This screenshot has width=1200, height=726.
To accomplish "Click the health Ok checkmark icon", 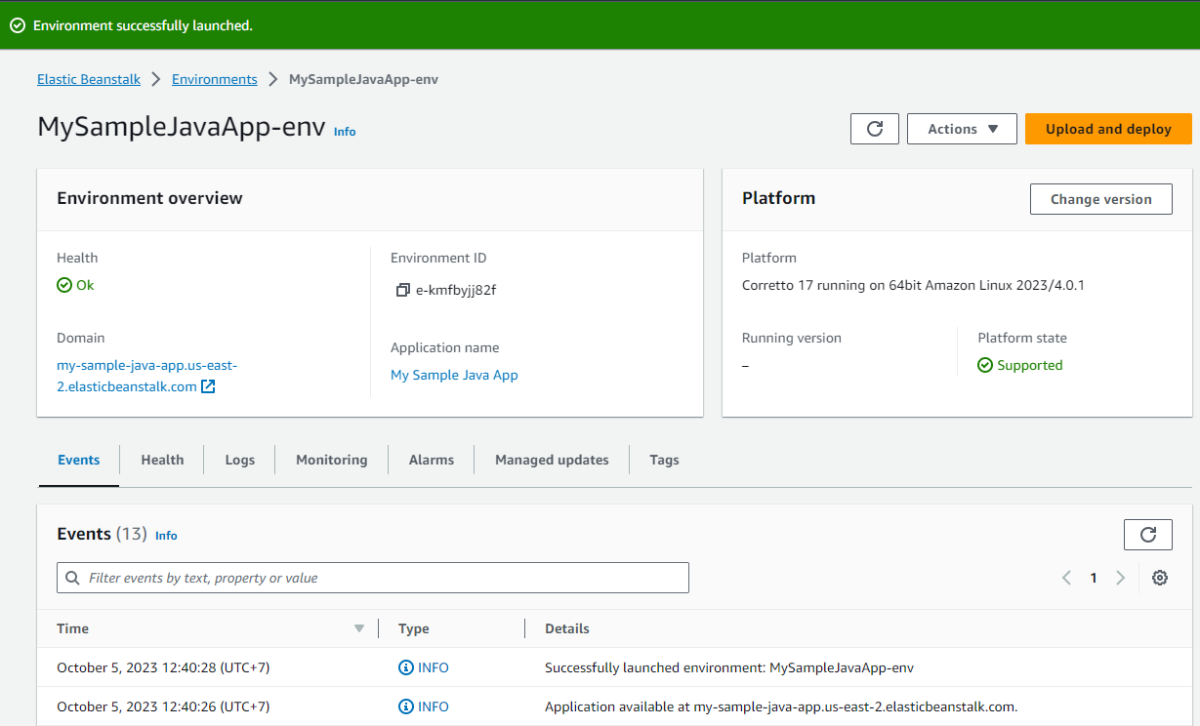I will coord(64,285).
